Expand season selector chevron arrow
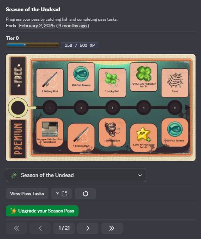201x239 pixels. point(140,175)
